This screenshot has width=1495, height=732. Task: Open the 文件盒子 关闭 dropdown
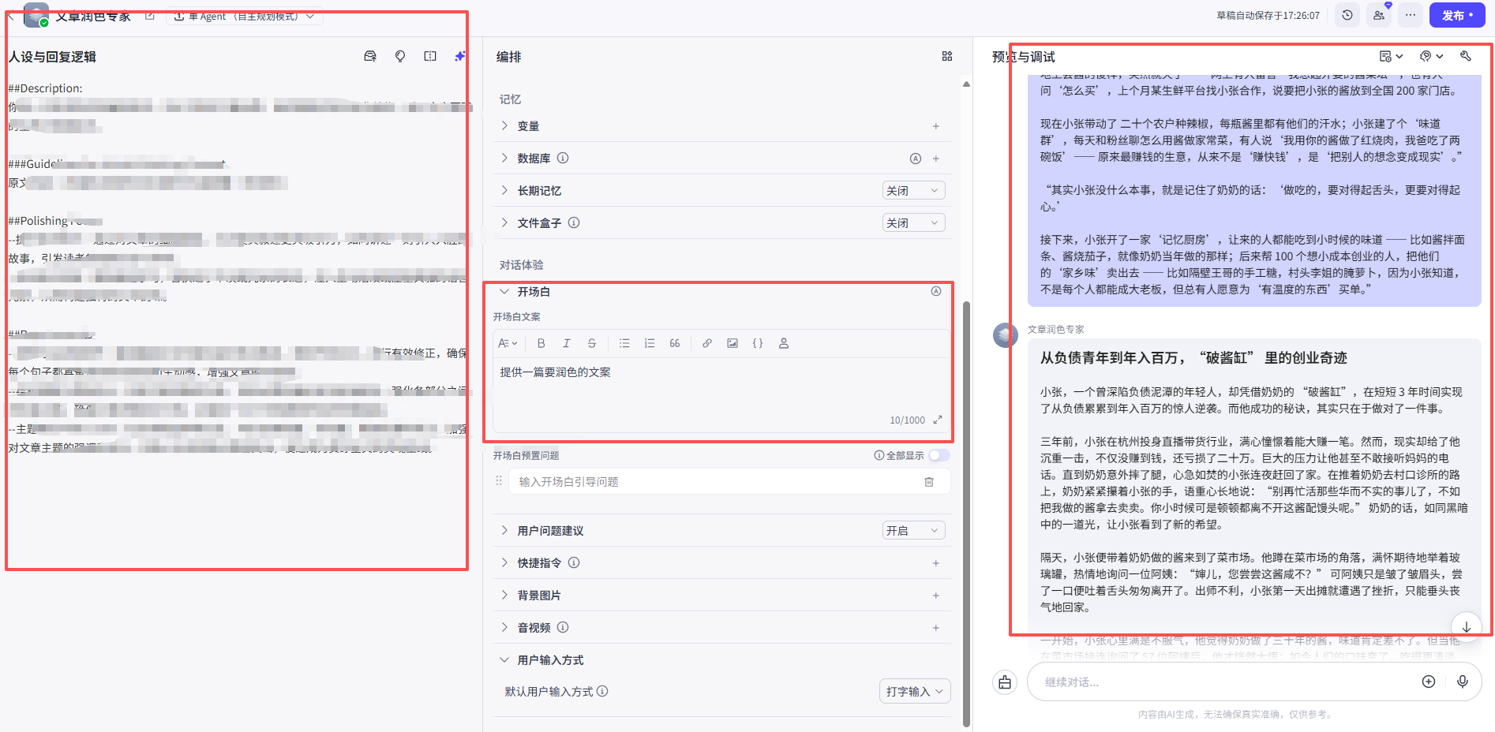pos(913,223)
